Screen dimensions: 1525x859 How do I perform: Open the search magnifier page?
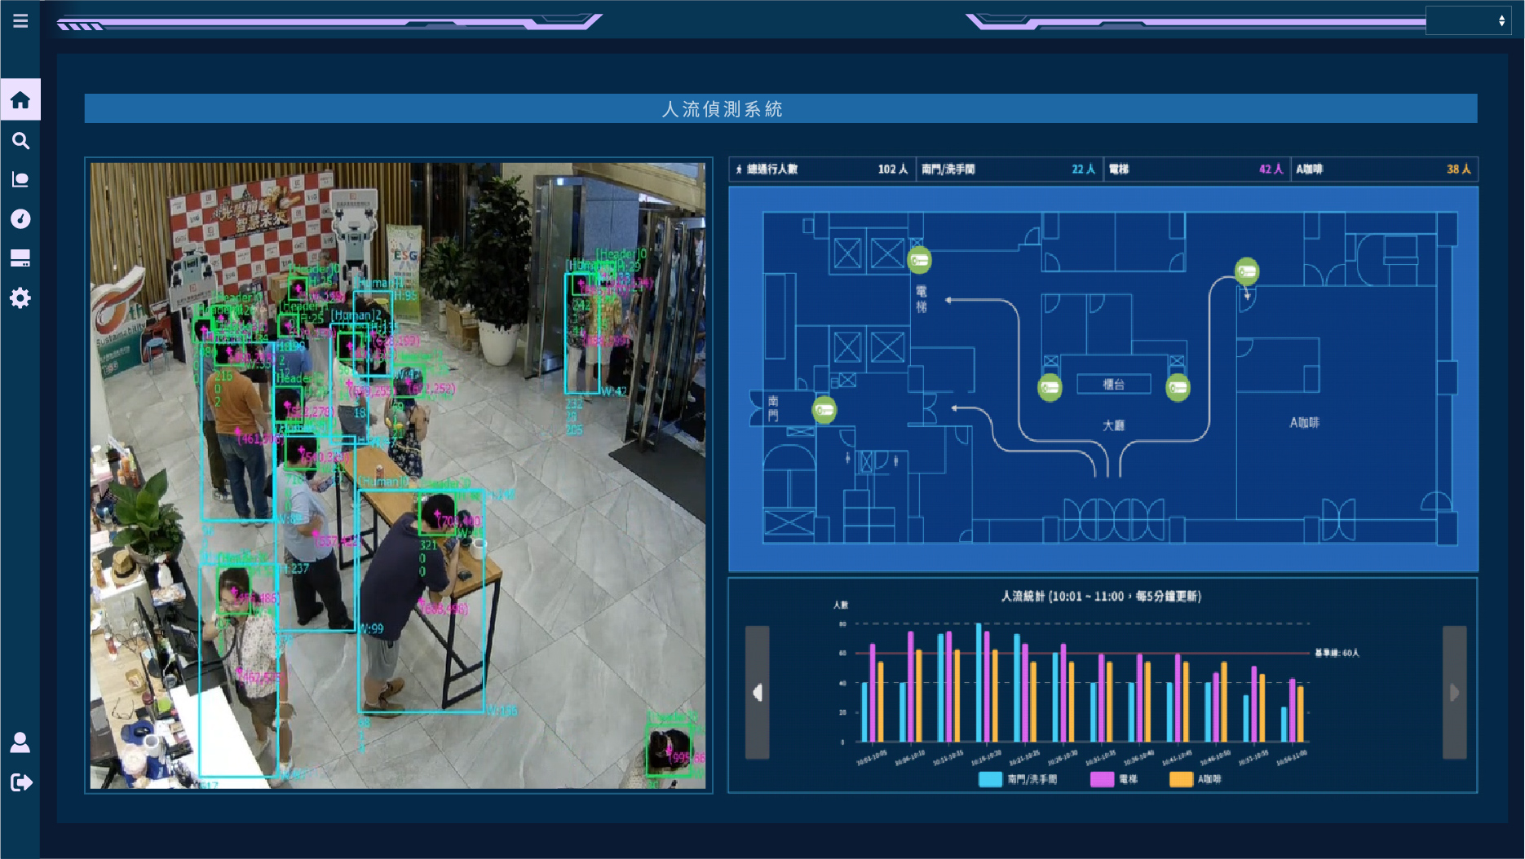(x=20, y=141)
